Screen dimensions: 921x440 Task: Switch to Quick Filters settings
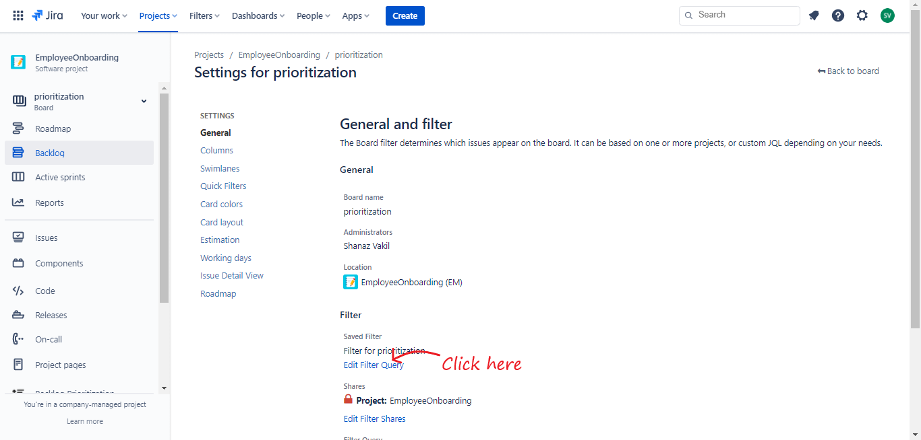[223, 186]
